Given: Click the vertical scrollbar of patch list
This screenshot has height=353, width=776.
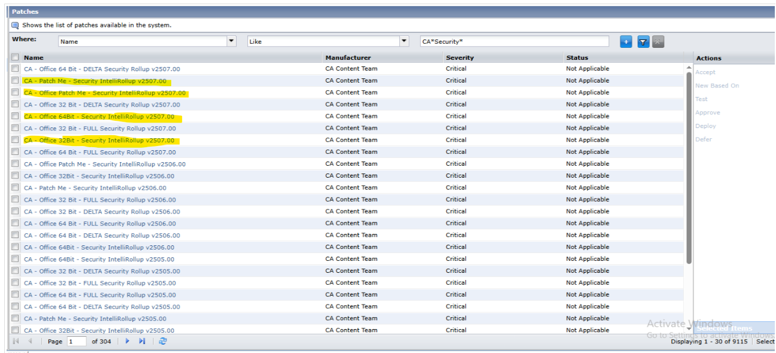Looking at the screenshot, I should coord(689,168).
